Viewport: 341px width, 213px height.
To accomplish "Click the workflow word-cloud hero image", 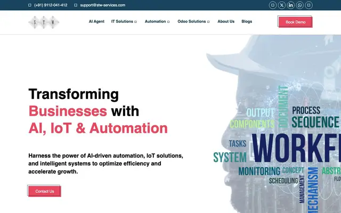I will [x=273, y=124].
